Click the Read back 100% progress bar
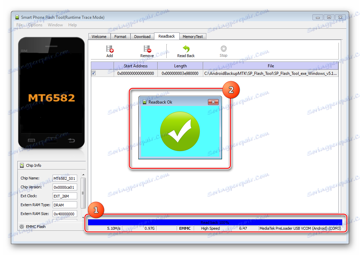Screen dimensions: 360x255 click(x=215, y=223)
